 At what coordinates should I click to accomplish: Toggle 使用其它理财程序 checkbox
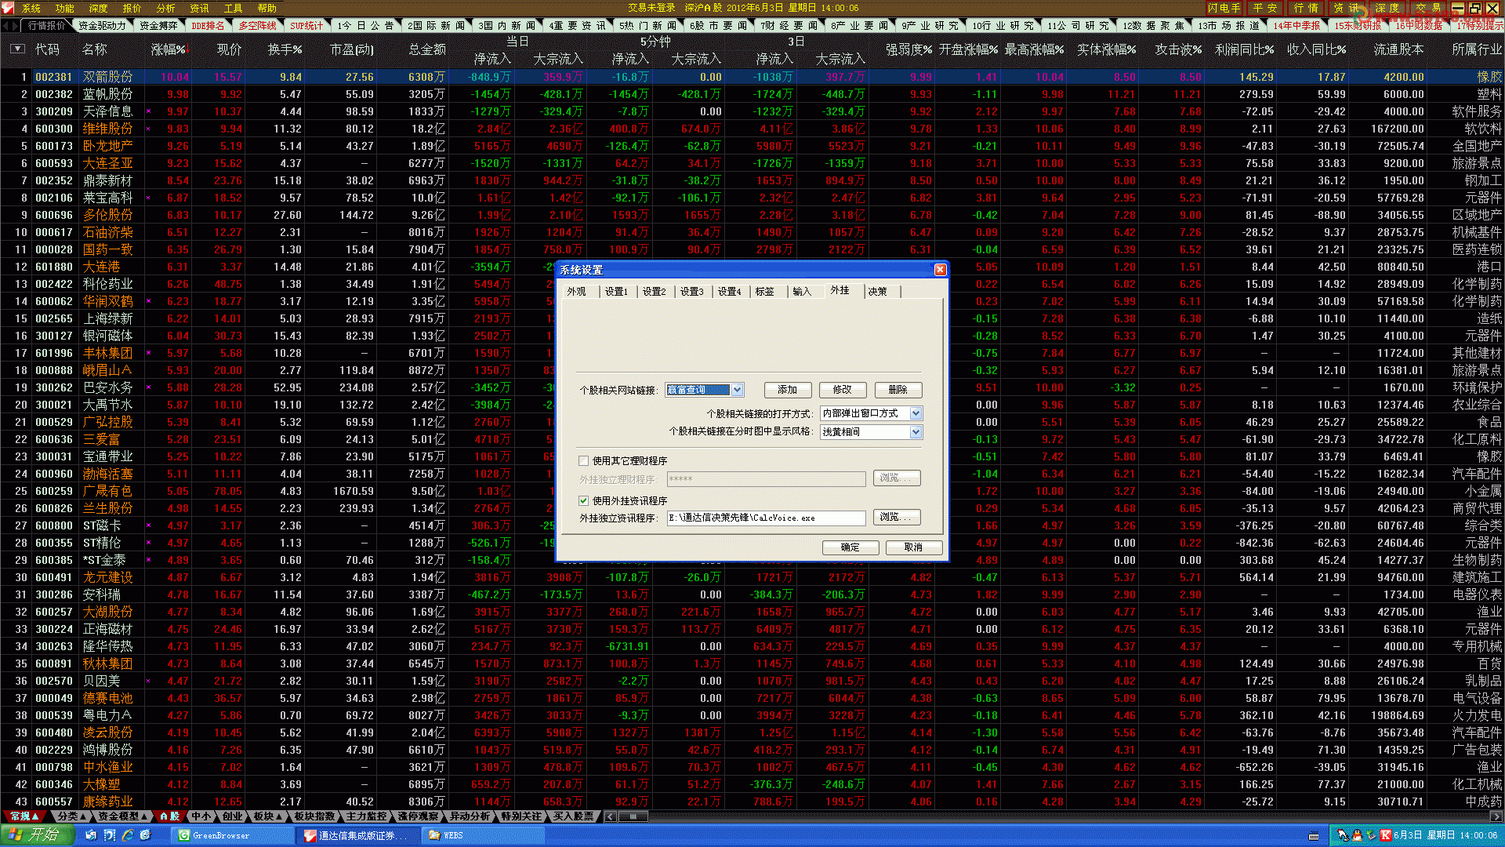[583, 461]
